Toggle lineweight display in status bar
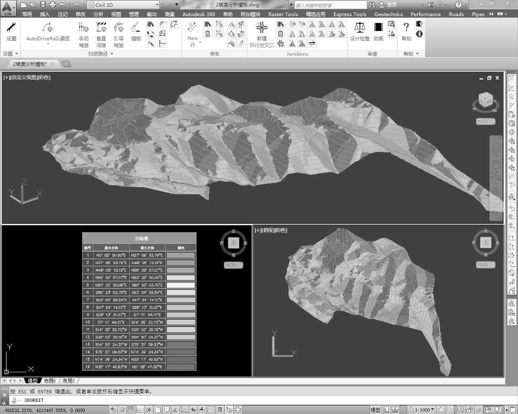The height and width of the screenshot is (414, 518). click(x=202, y=410)
